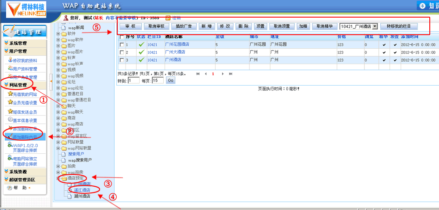Open the 搜索用户 tree item

point(76,154)
